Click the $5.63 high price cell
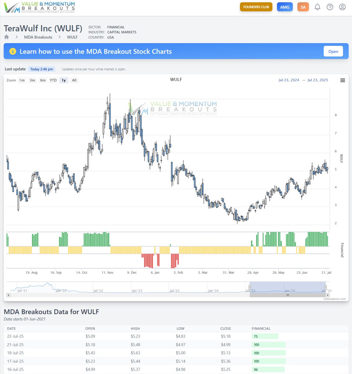 pos(136,353)
